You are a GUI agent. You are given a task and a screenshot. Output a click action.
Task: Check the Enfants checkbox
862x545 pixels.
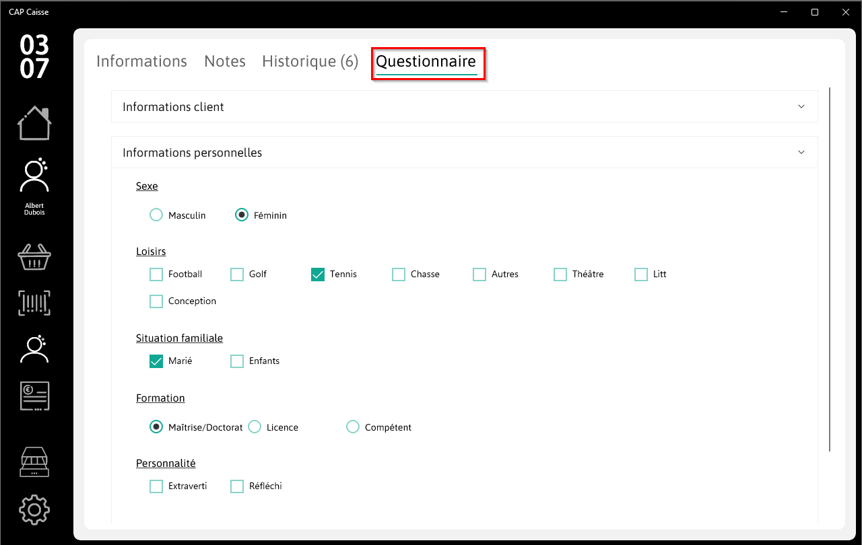tap(237, 361)
